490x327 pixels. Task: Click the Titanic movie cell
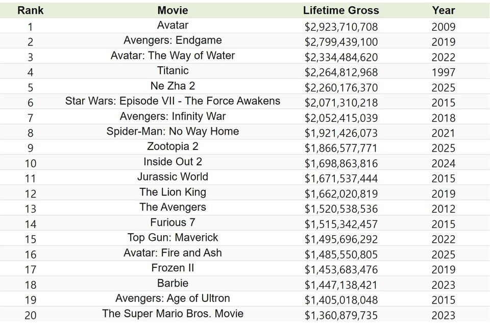pos(173,70)
